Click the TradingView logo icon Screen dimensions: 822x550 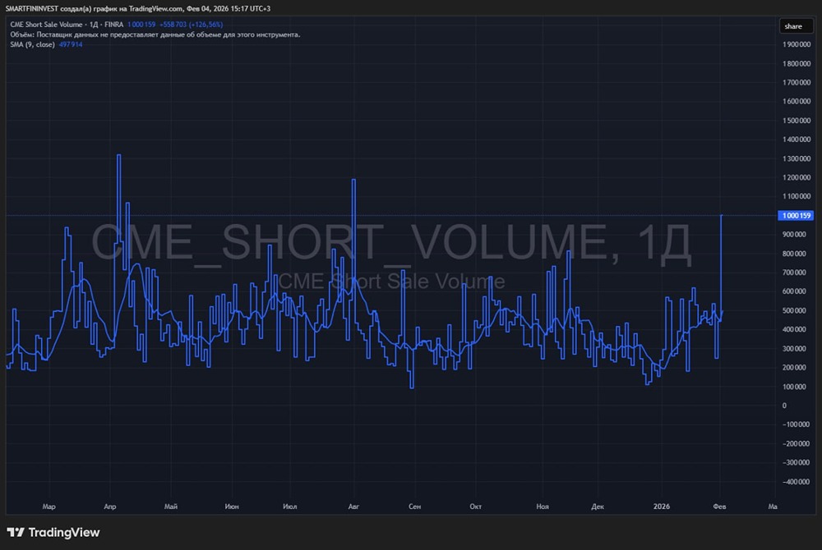pyautogui.click(x=16, y=533)
